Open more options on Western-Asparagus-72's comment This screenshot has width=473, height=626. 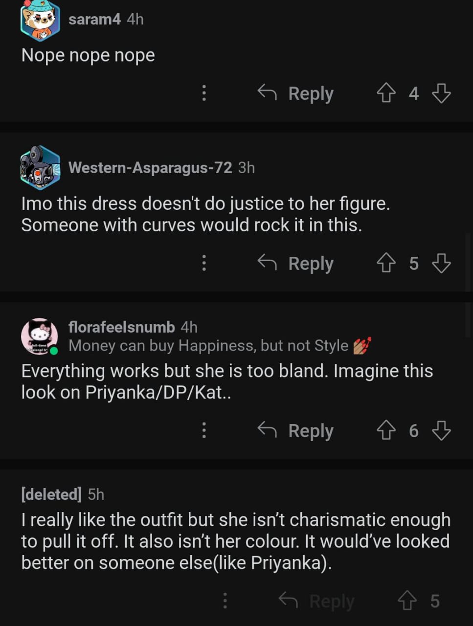coord(204,263)
